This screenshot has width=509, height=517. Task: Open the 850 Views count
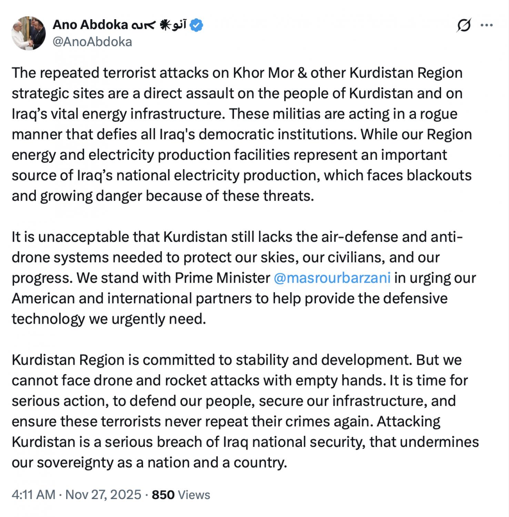pyautogui.click(x=181, y=495)
